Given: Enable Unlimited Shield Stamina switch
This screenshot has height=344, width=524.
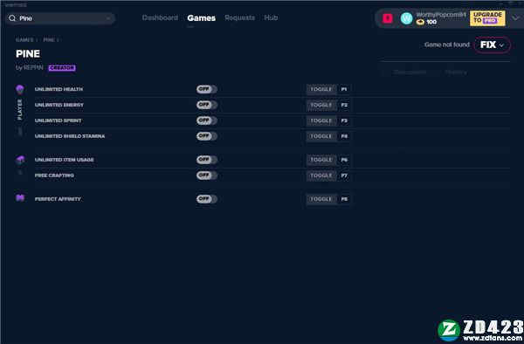Looking at the screenshot, I should pos(206,136).
